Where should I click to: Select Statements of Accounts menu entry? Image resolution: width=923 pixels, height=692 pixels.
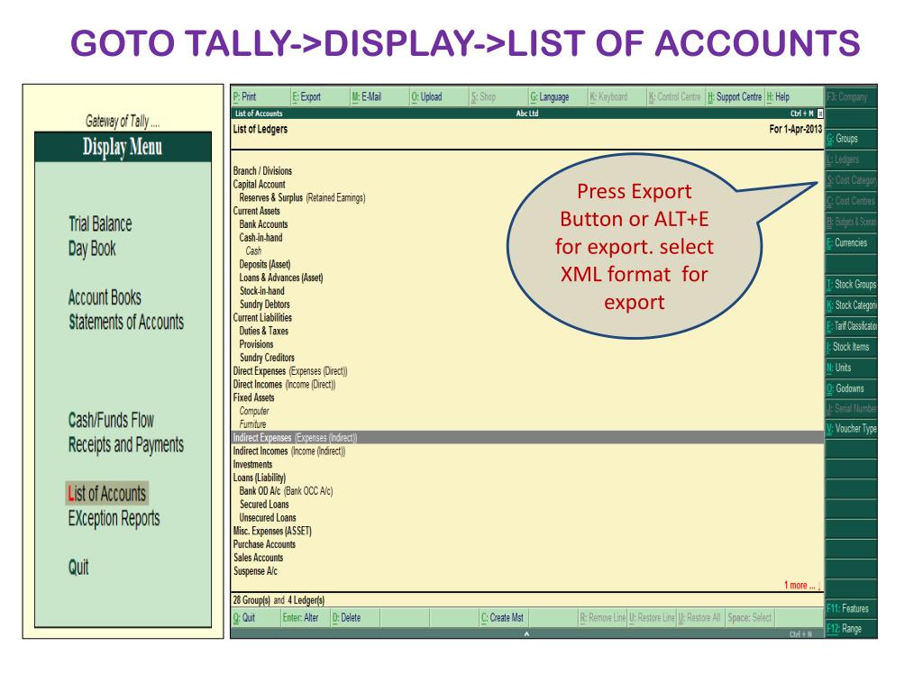(126, 323)
